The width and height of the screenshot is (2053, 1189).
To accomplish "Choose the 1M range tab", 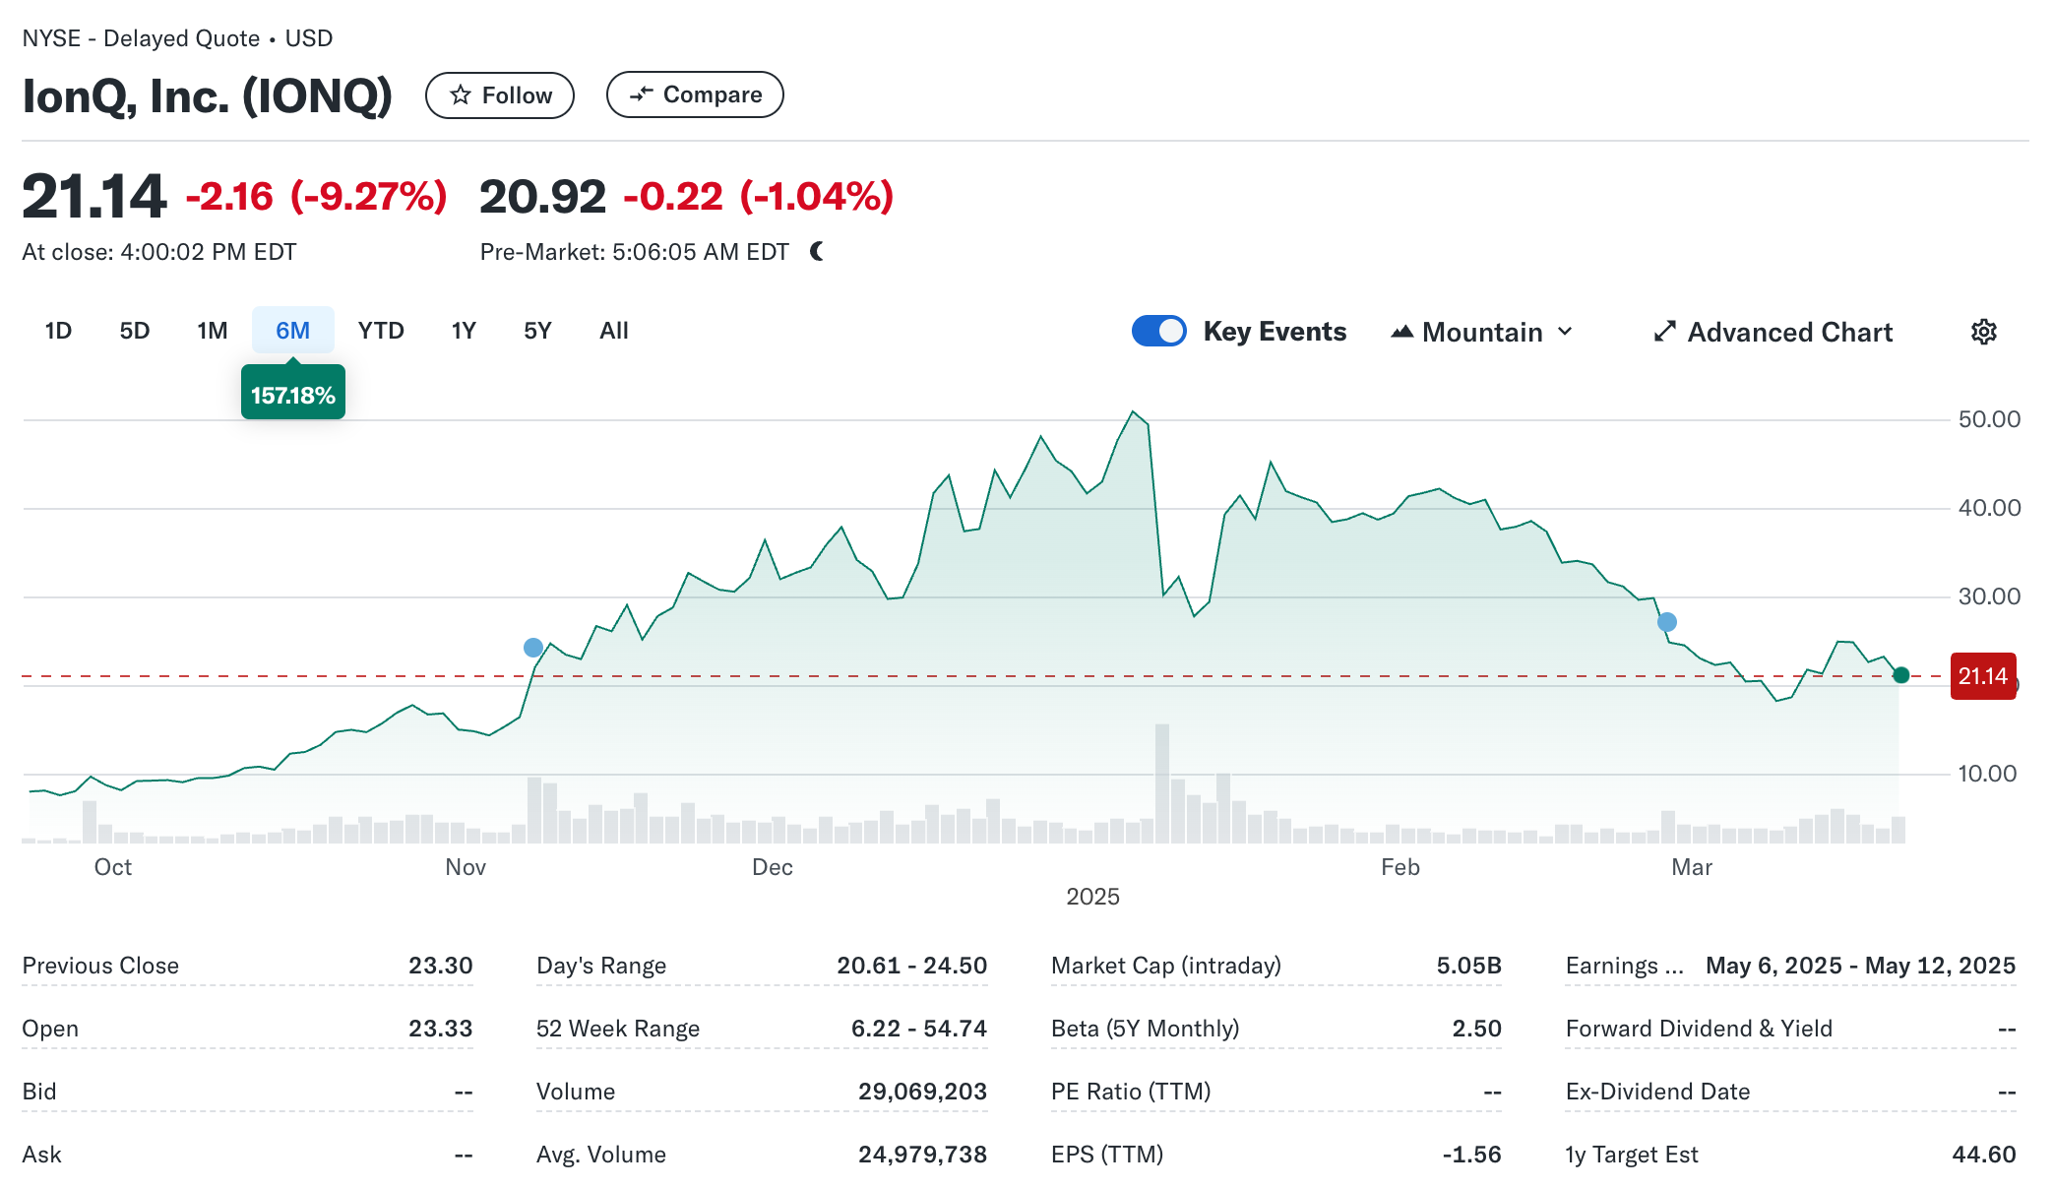I will pyautogui.click(x=212, y=331).
